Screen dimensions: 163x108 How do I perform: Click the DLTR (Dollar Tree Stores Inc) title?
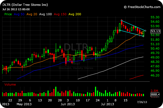point(25,5)
